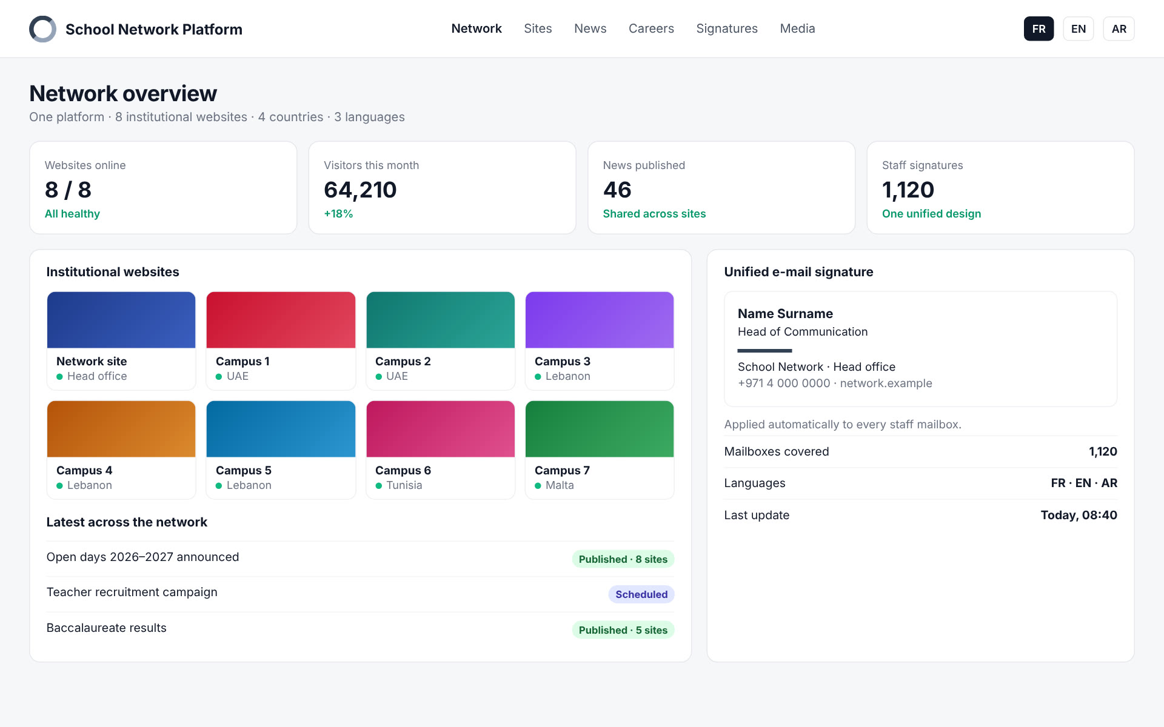Open the Network nav item
Screen dimensions: 1164x727
click(477, 28)
